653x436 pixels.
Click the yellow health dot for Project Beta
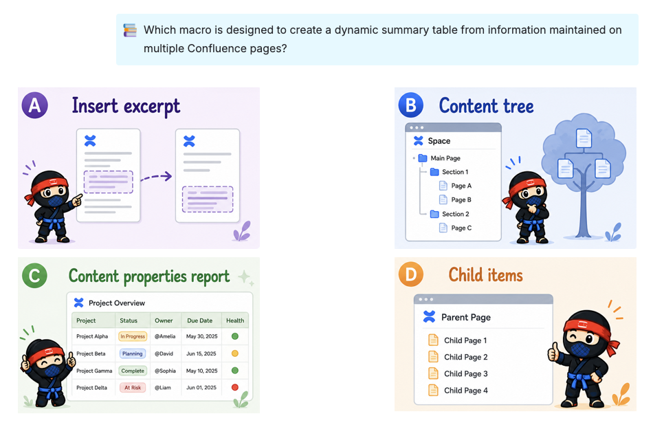(235, 353)
